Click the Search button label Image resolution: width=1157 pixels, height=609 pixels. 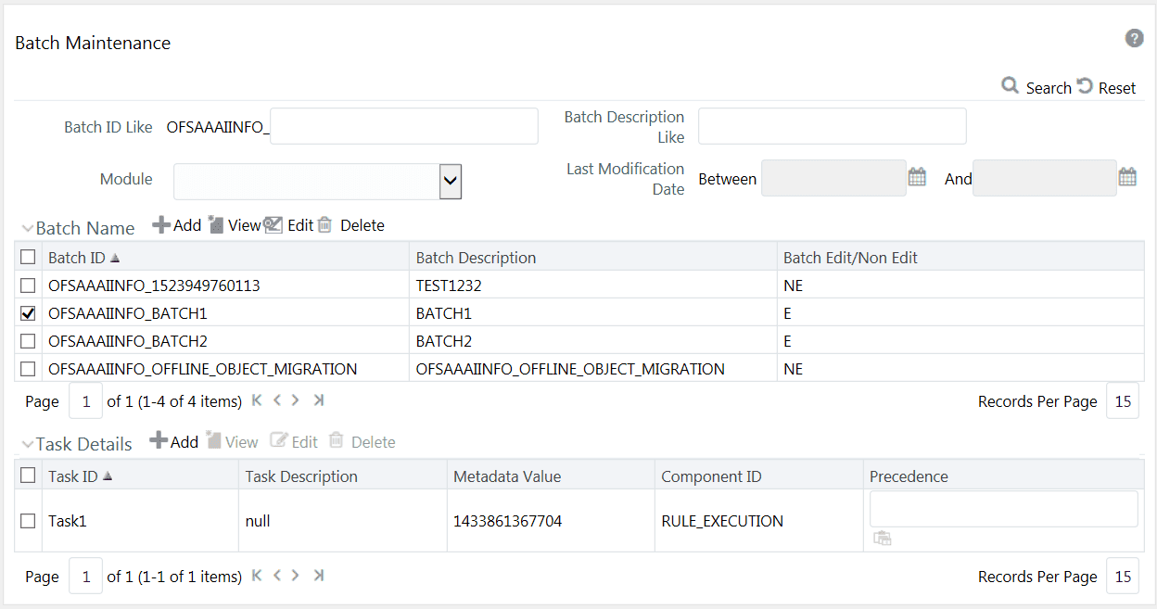tap(1049, 88)
